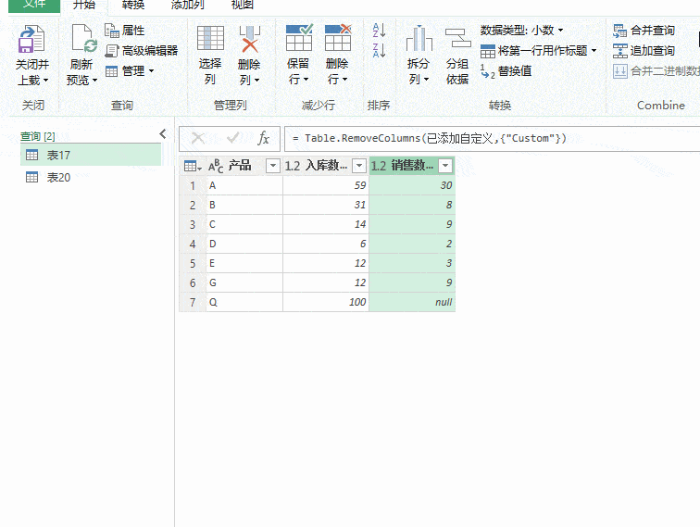700x527 pixels.
Task: Cancel the formula with the X icon
Action: tap(198, 138)
